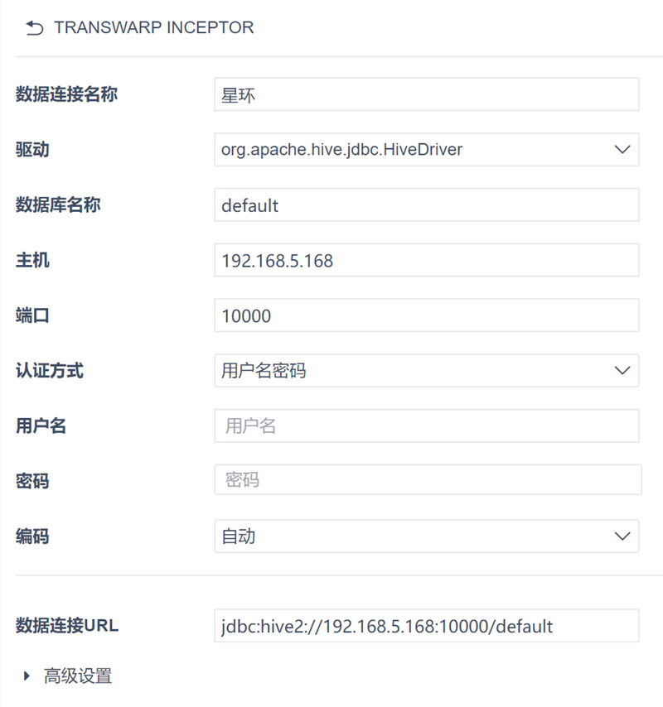Edit the 数据库名称 field with default
Screen dimensions: 663x707
pos(427,204)
